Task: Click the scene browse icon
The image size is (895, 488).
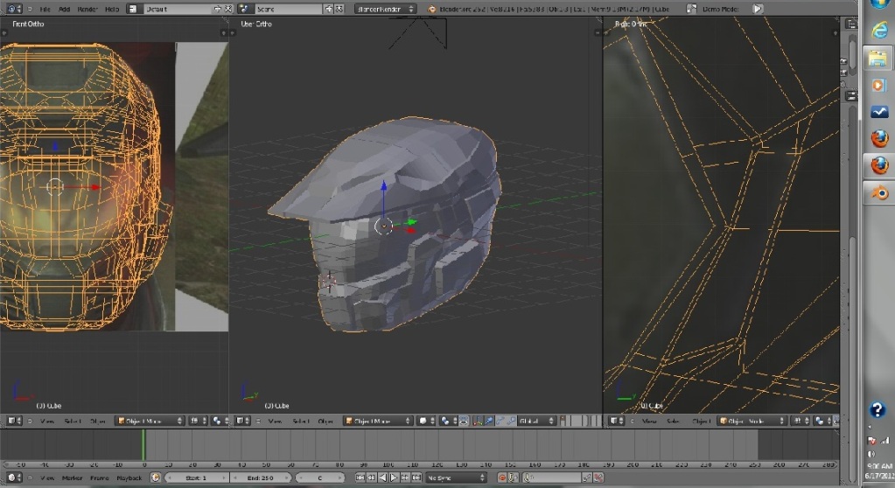Action: 245,9
